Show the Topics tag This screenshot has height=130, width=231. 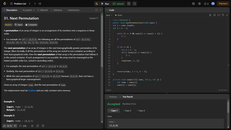[18, 25]
